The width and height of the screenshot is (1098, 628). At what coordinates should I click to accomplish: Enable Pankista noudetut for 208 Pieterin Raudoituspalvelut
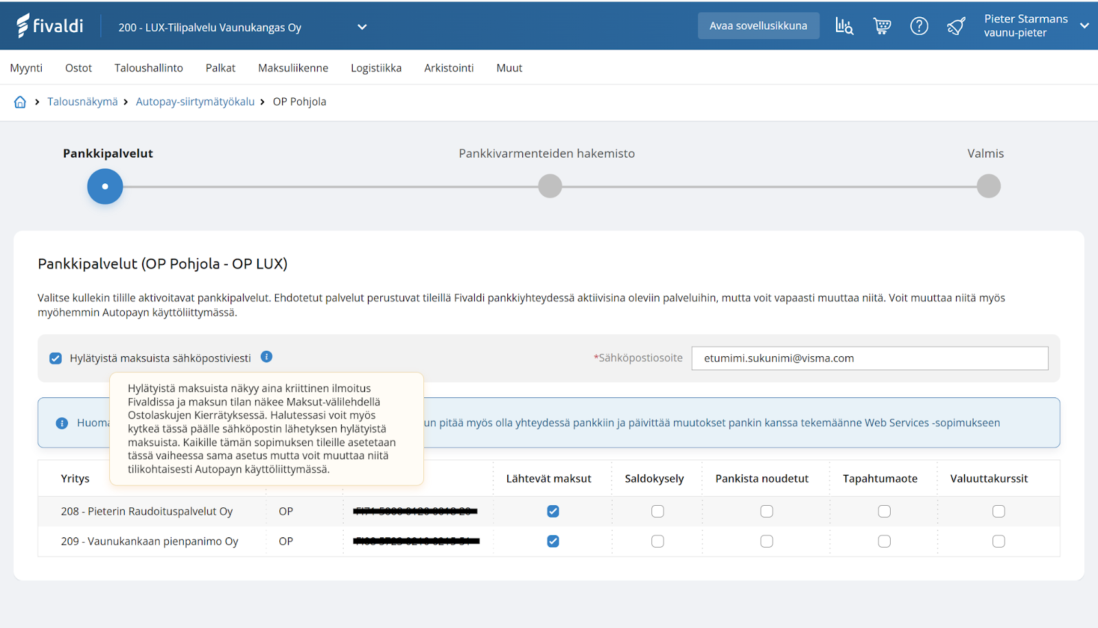pyautogui.click(x=767, y=511)
